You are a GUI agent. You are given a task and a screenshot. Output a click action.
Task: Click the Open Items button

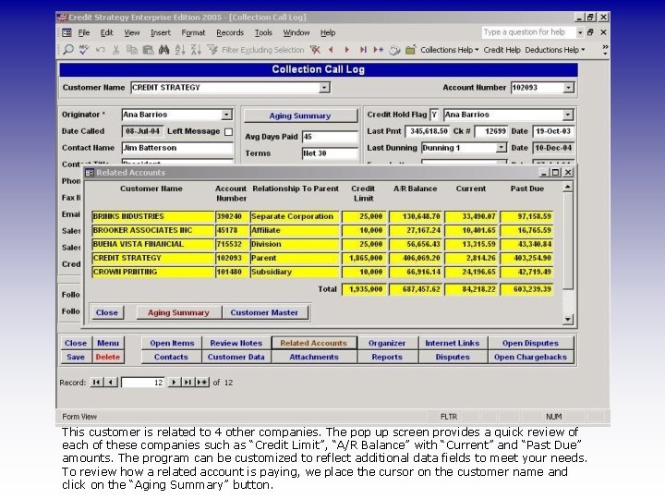point(172,343)
